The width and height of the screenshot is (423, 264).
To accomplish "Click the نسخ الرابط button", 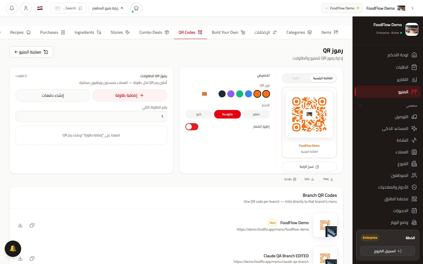I will 309,167.
